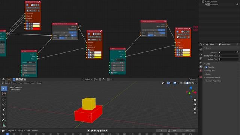Toggle the Gravity checkbox
The width and height of the screenshot is (240, 135).
(x=207, y=67)
